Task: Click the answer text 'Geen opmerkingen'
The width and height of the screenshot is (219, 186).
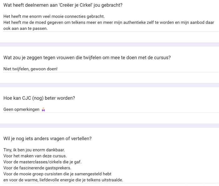Action: [x=21, y=109]
